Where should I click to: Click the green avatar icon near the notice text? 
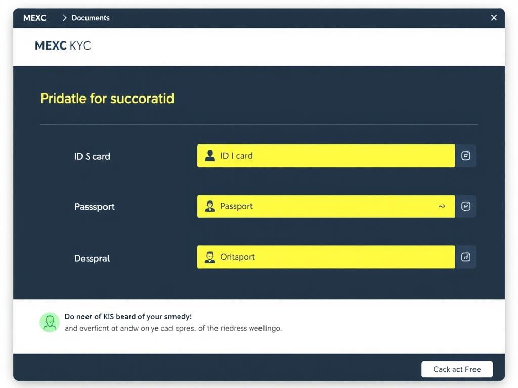click(x=50, y=322)
